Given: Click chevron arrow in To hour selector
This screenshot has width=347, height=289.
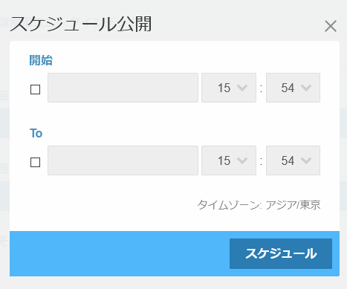Looking at the screenshot, I should (x=242, y=160).
